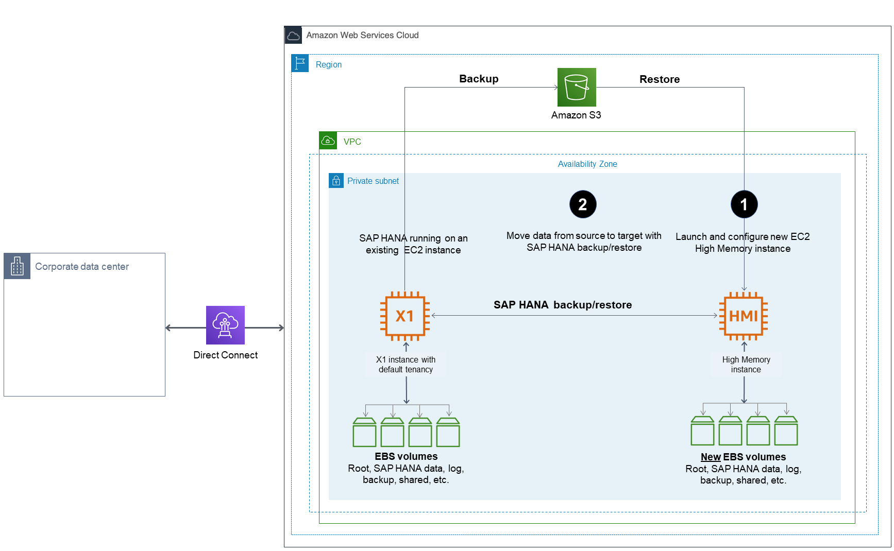Screen dimensions: 894x551
Task: Select the VPC cloud icon
Action: tap(328, 140)
